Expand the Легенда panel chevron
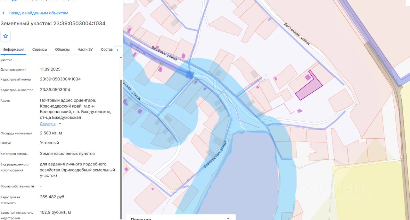Screen dimensions: 410x220 pos(228,218)
